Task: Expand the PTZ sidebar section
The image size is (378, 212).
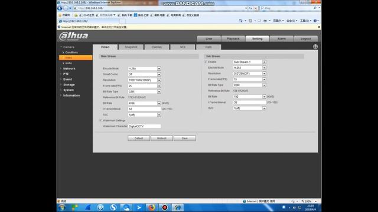Action: tap(66, 74)
